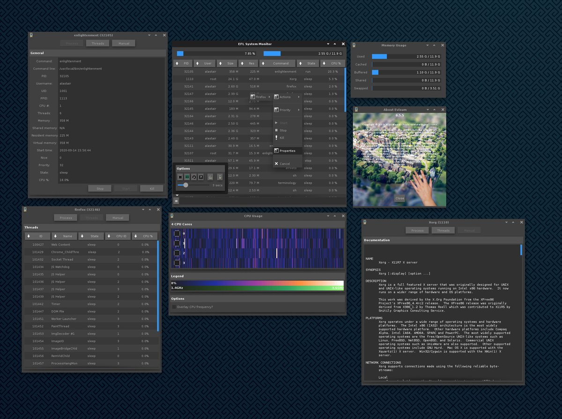Open Manual tab in firefox (32146) window
The image size is (562, 419).
coord(118,217)
